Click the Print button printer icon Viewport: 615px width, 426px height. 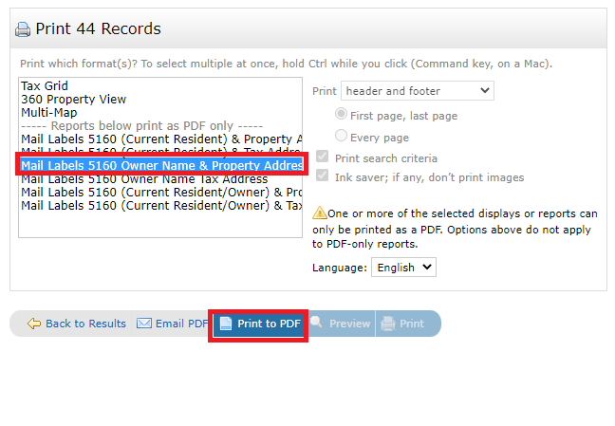(388, 324)
